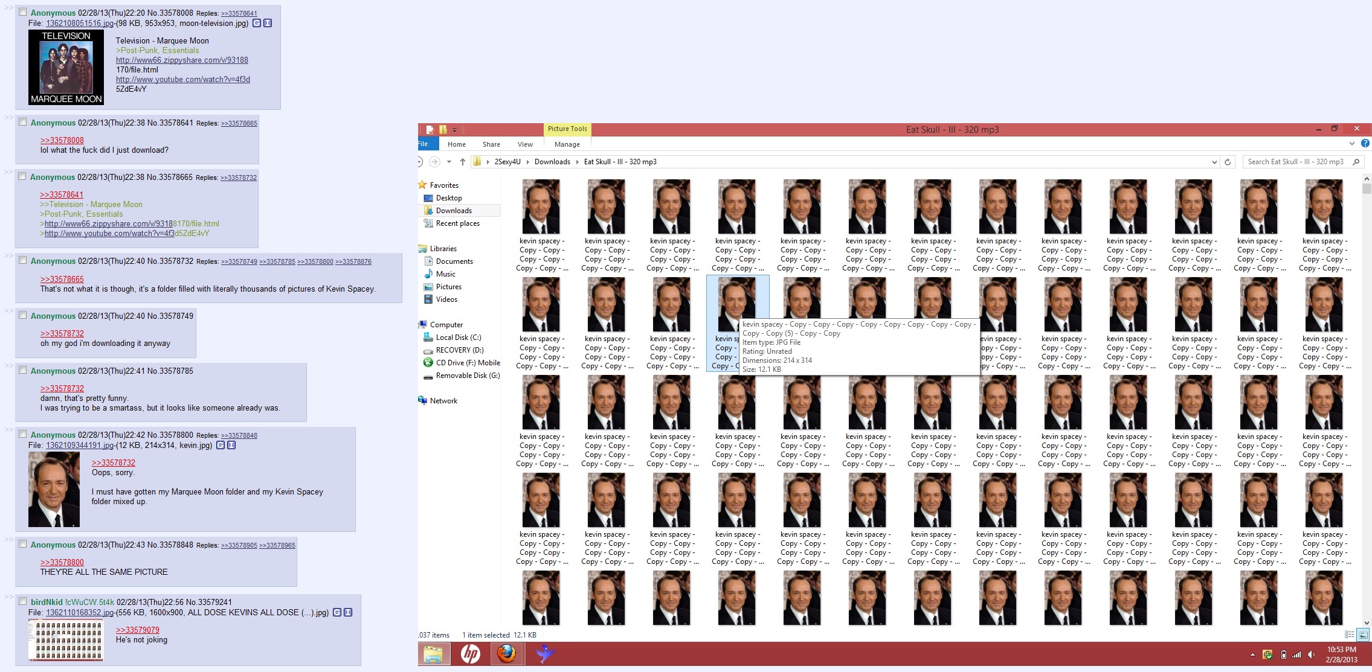Select the checkbox beside birdNkid's post
Viewport: 1372px width, 672px height.
coord(22,601)
